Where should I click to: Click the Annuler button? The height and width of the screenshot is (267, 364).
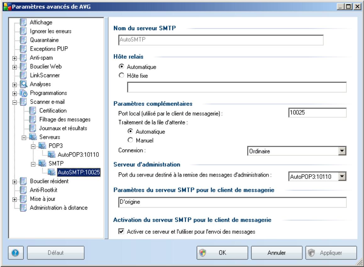tap(277, 253)
